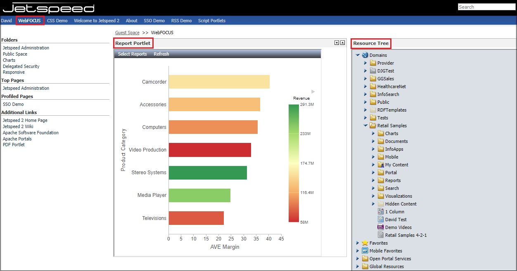Click the Search folder icon
This screenshot has height=271, width=517.
381,188
